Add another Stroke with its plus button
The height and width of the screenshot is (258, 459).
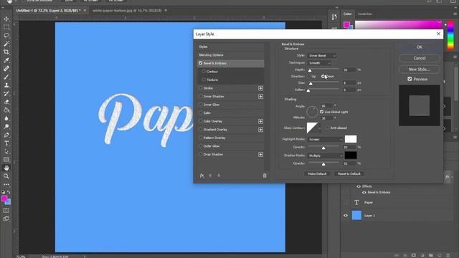pos(260,88)
